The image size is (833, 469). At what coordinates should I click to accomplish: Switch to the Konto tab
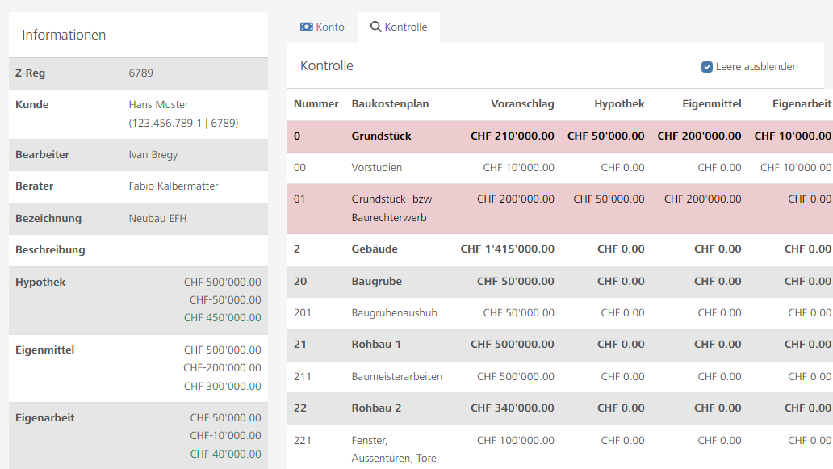(x=322, y=27)
